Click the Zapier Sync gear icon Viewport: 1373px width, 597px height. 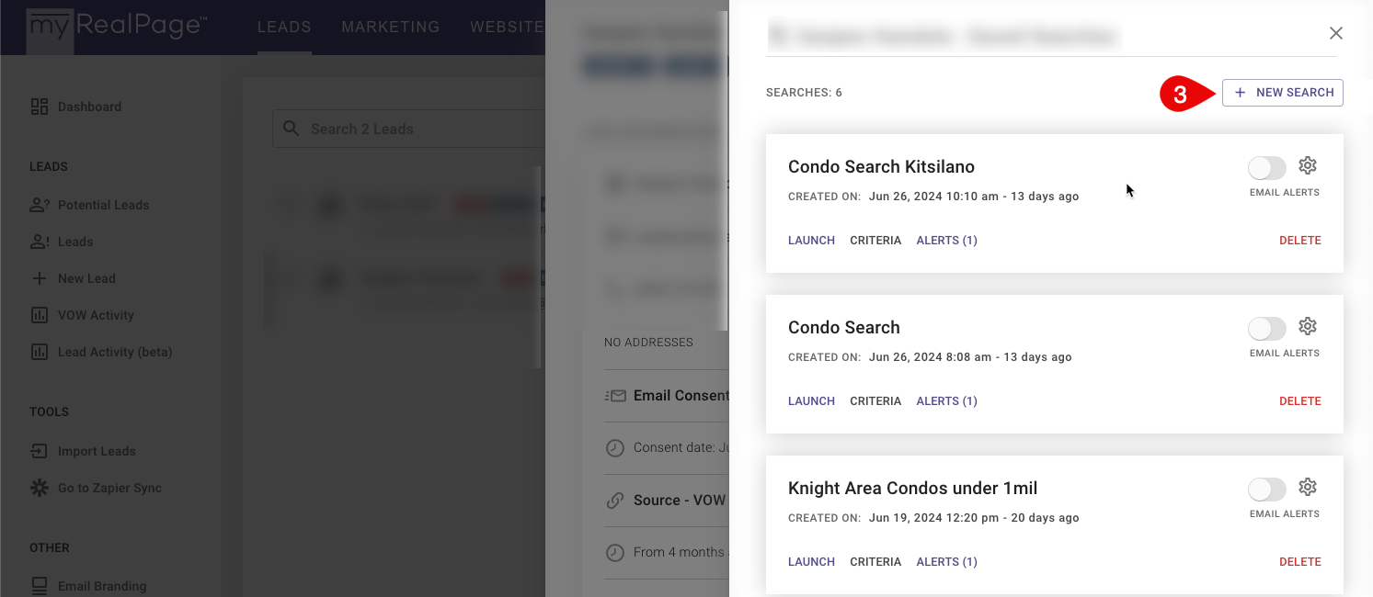40,488
